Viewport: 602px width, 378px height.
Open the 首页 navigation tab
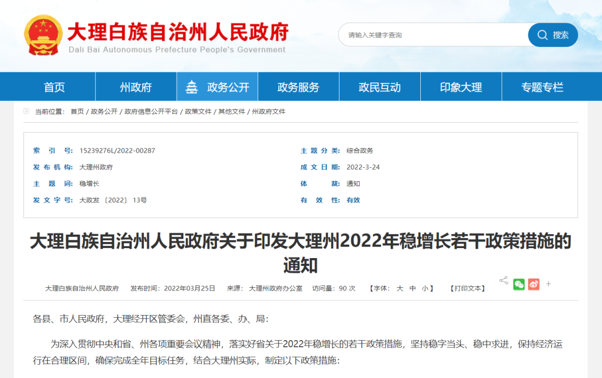pyautogui.click(x=54, y=87)
